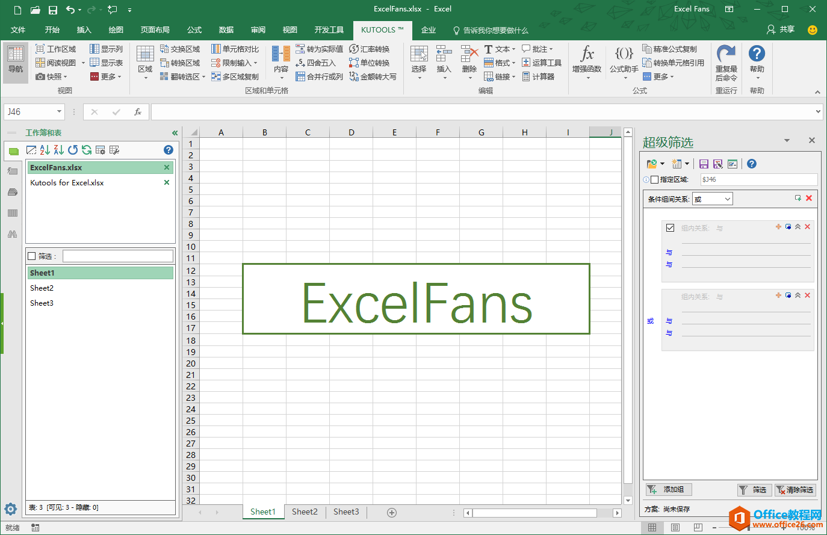Open the find and replace binoculars sidebar icon
Screen dimensions: 827x535
[x=12, y=234]
